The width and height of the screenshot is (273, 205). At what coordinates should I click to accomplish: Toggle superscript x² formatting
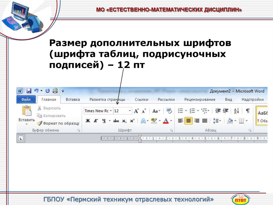pyautogui.click(x=132, y=121)
